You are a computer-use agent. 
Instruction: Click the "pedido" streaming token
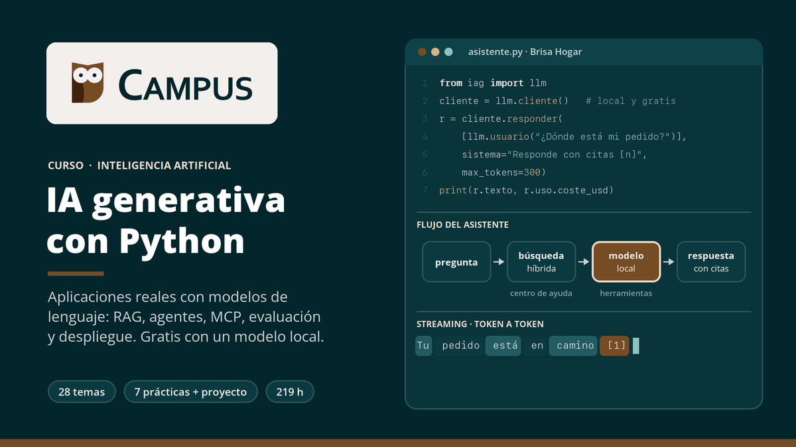click(458, 346)
